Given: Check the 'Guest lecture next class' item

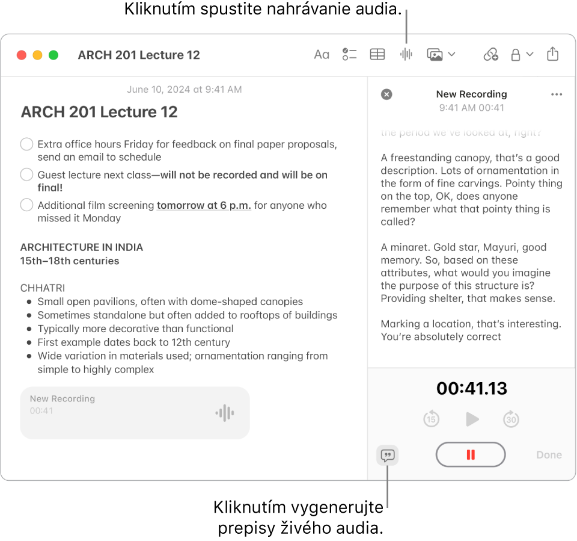Looking at the screenshot, I should click(x=26, y=175).
